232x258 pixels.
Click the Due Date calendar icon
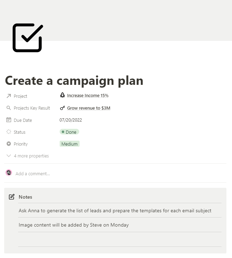coord(9,120)
